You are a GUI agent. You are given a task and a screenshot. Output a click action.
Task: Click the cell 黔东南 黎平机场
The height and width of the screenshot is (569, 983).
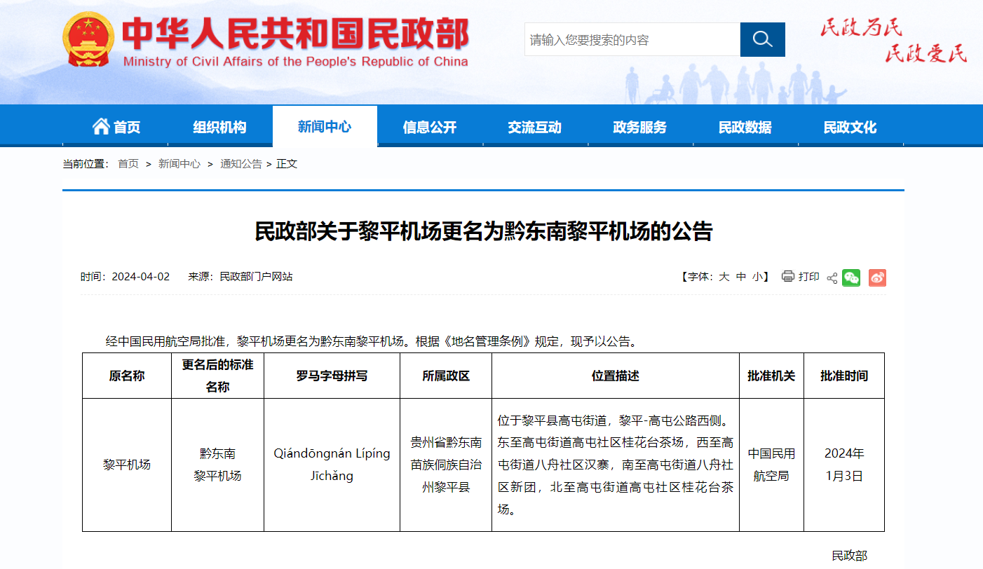pos(217,465)
